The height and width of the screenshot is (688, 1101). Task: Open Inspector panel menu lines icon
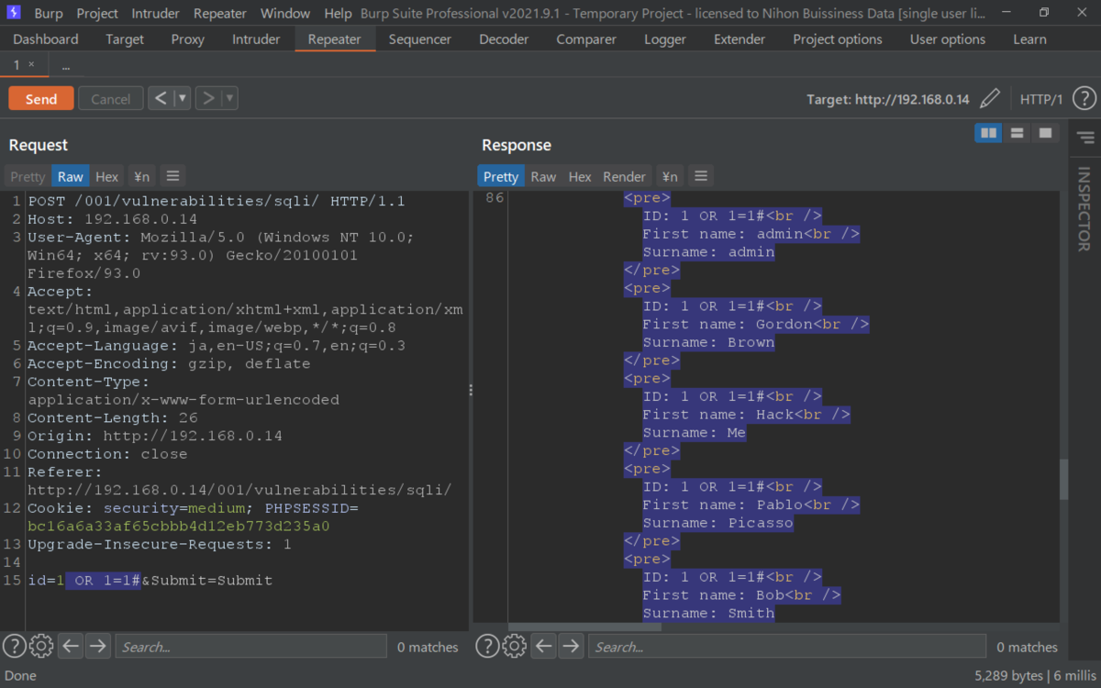(x=1085, y=138)
